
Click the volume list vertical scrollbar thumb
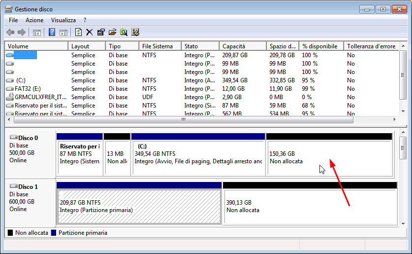pos(403,75)
